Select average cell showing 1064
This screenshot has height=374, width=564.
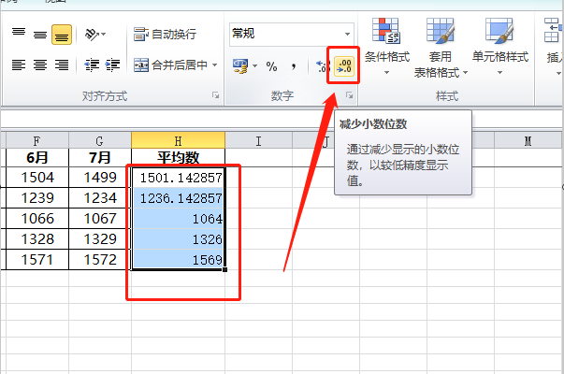[178, 218]
